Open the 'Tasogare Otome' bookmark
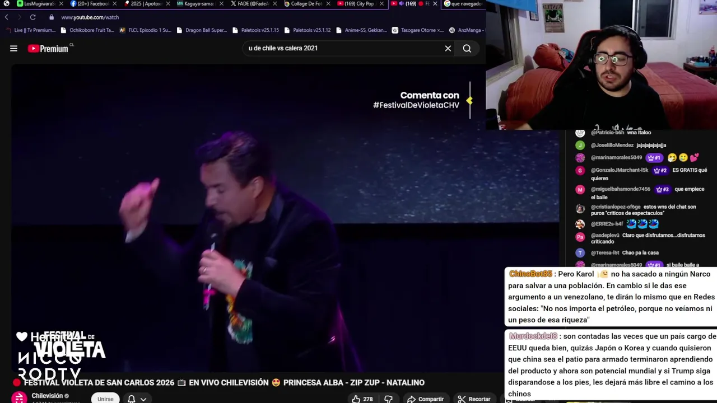This screenshot has width=717, height=403. (x=418, y=30)
